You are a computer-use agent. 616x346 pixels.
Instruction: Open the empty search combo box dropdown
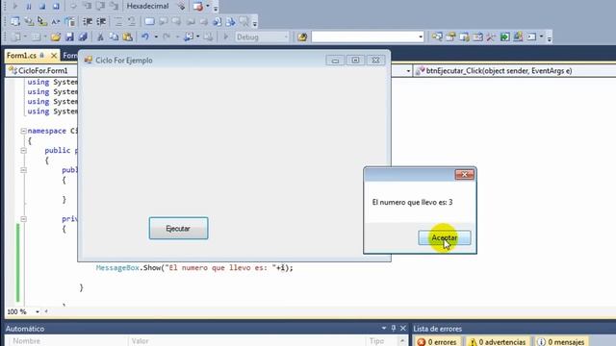tap(421, 37)
